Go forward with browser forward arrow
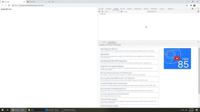 [6, 6]
